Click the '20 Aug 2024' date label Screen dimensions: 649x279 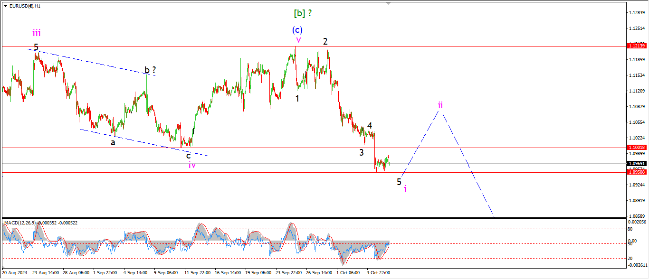tap(15, 273)
